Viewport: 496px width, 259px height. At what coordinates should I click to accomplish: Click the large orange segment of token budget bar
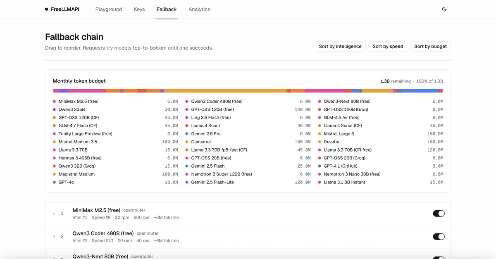(225, 90)
